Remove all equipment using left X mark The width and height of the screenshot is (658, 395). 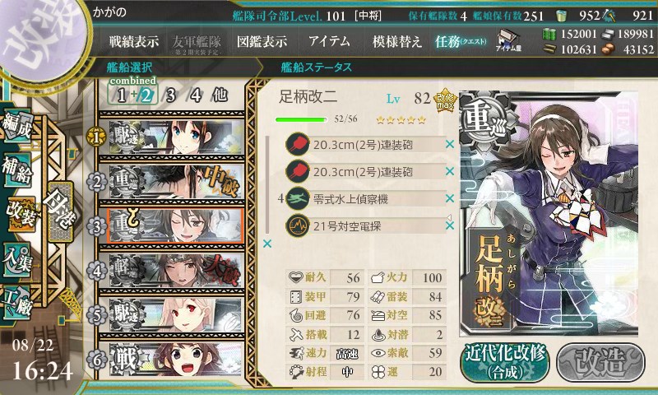click(x=267, y=244)
